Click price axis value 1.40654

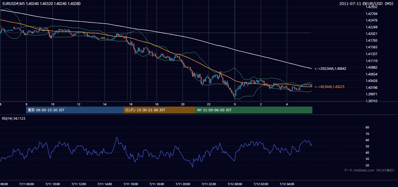pos(372,74)
